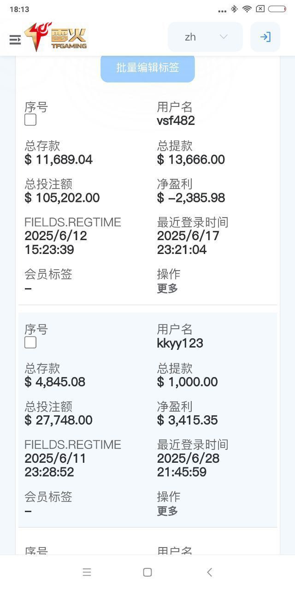Screen dimensions: 295x590
Task: Tap the Bluetooth status icon
Action: (234, 9)
